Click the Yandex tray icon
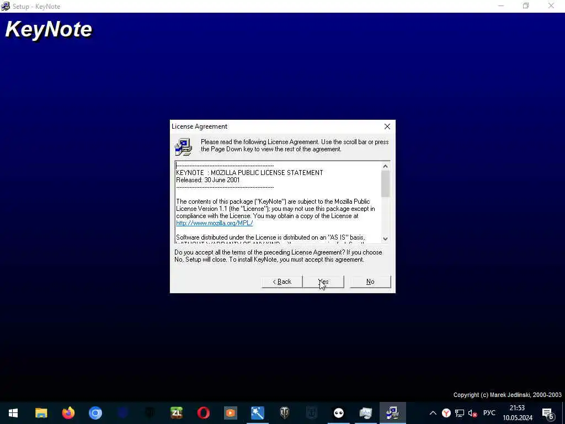Image resolution: width=565 pixels, height=424 pixels. pos(446,413)
